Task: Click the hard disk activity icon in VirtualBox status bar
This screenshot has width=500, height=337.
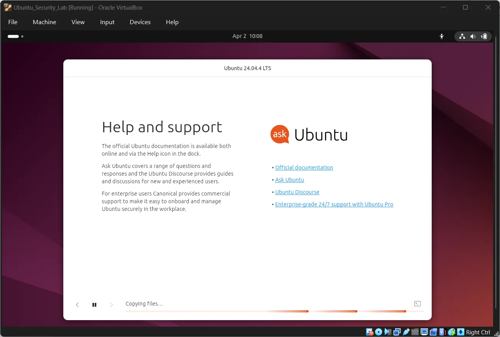Action: (369, 332)
